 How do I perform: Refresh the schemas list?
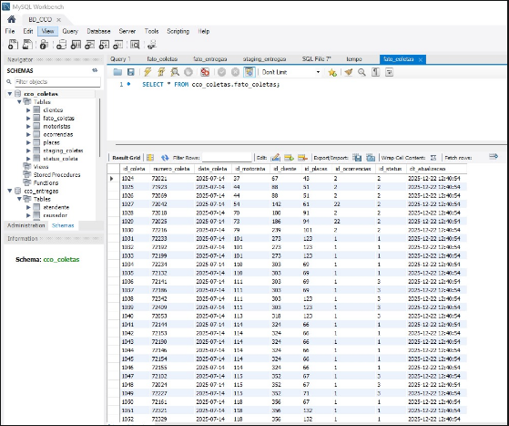95,70
